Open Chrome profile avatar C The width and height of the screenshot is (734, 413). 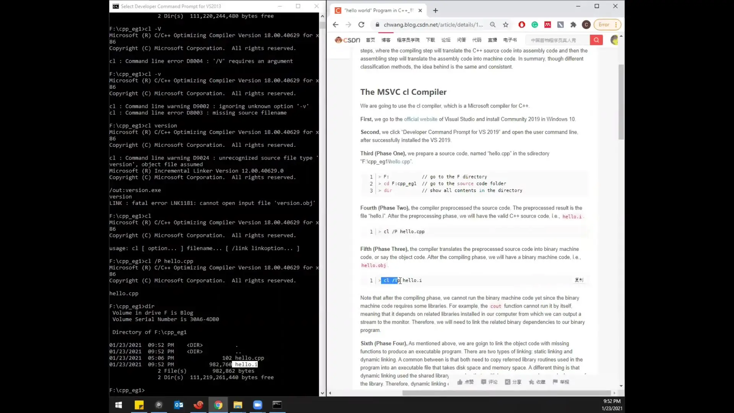[586, 25]
